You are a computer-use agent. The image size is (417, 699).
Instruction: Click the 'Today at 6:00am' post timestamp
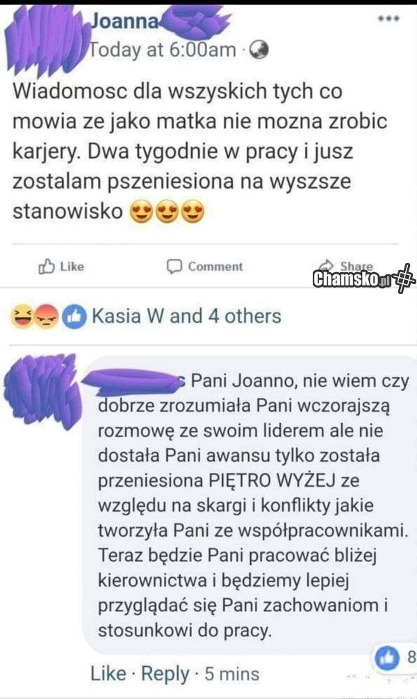[x=163, y=50]
